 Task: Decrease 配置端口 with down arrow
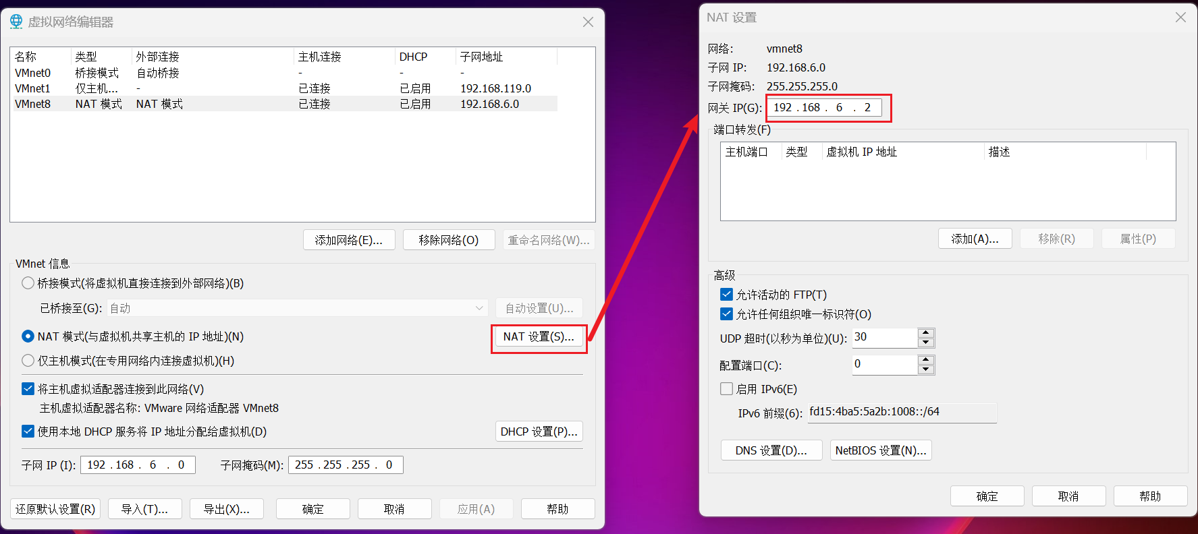click(927, 369)
